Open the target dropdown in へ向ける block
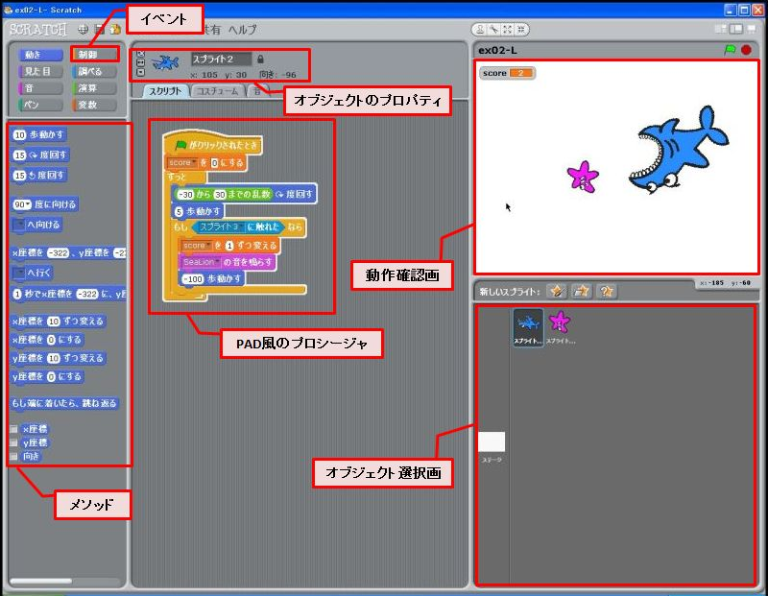Image resolution: width=768 pixels, height=596 pixels. pos(19,225)
